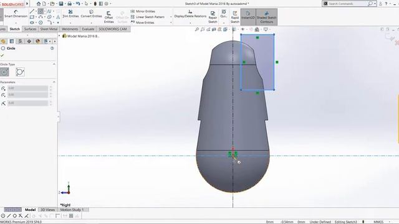Collapse the Circle Type section
399x224 pixels.
pos(54,64)
